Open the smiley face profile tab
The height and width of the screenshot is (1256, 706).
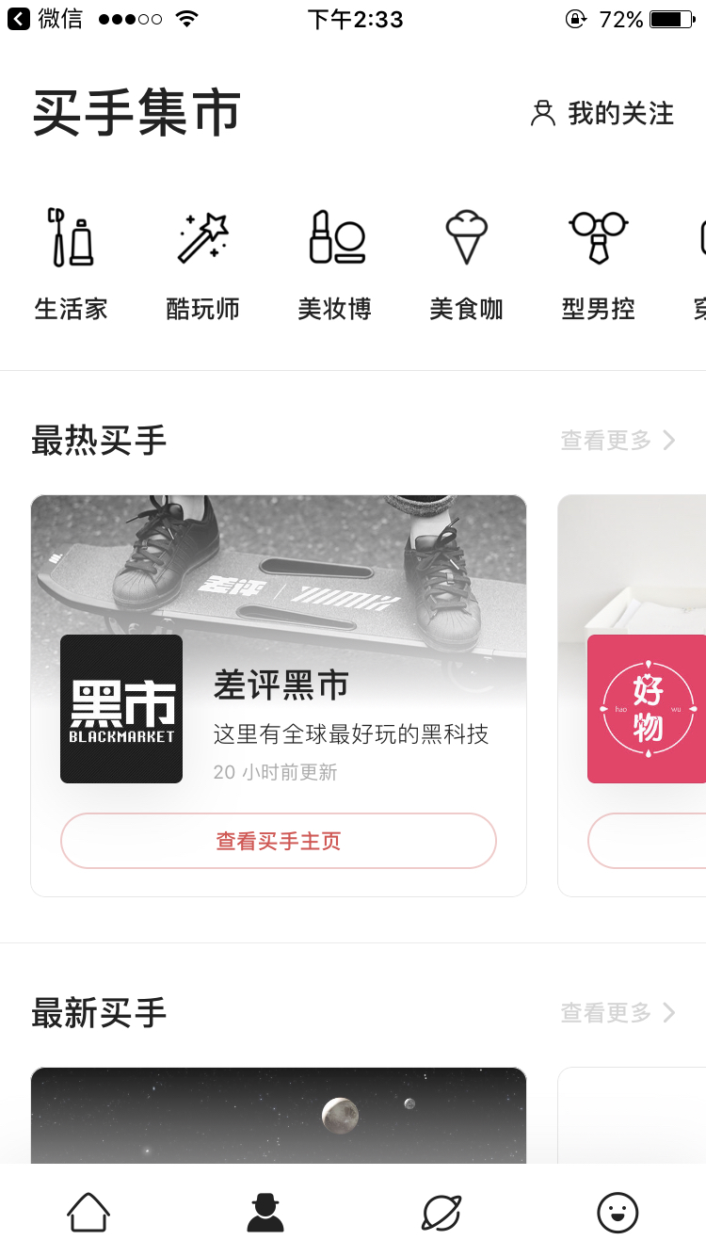(618, 1212)
